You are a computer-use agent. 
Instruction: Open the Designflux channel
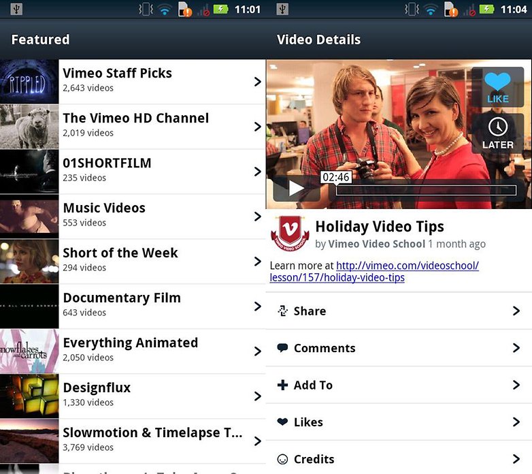[133, 396]
